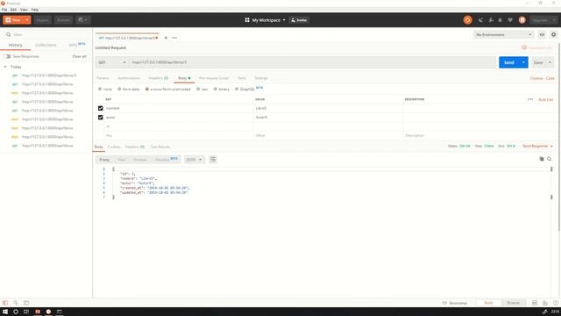Image resolution: width=561 pixels, height=316 pixels.
Task: Open Postman console icon in status bar
Action: point(26,303)
